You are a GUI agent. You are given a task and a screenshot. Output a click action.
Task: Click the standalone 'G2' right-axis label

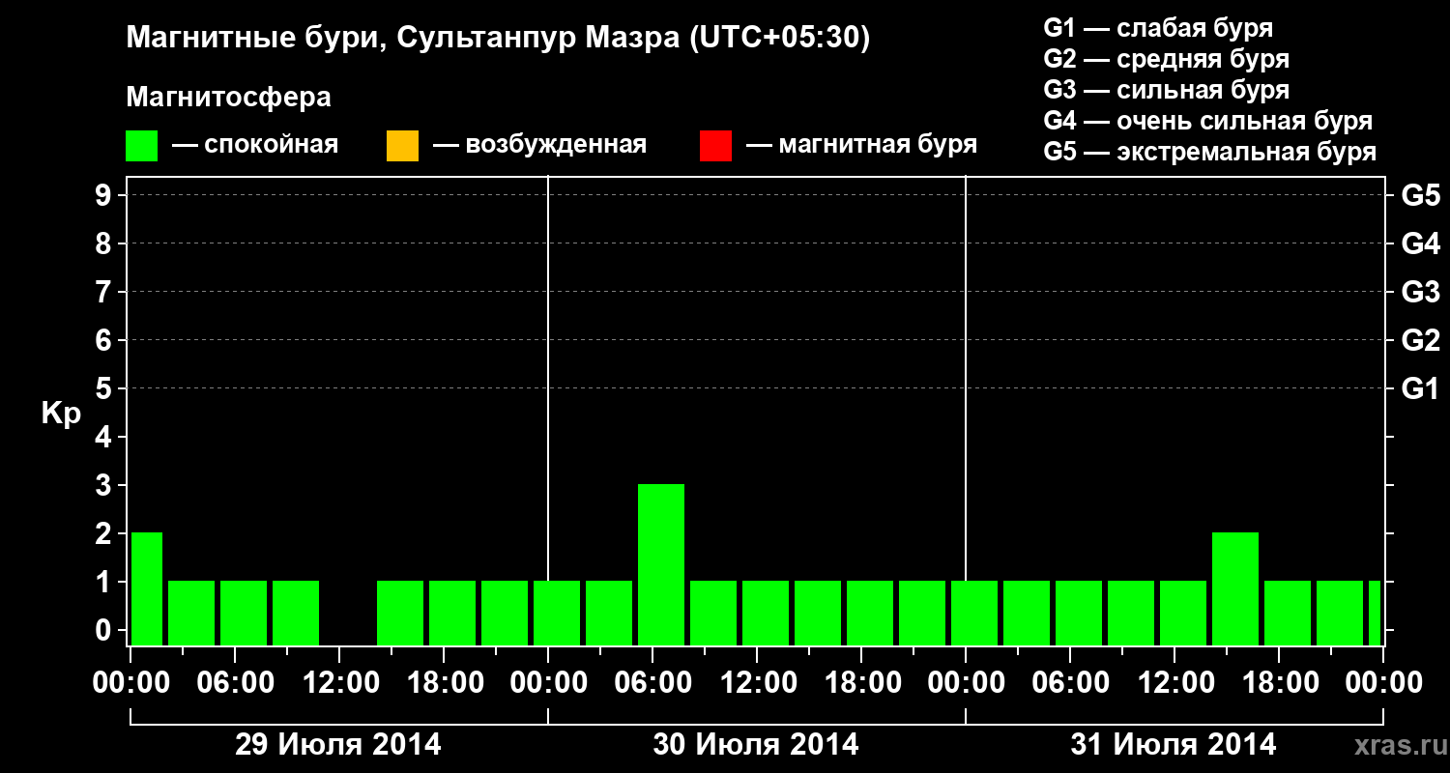(x=1421, y=340)
